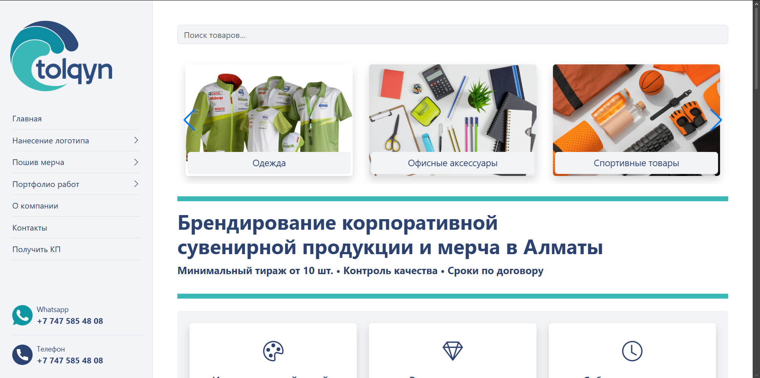Click Whatsapp number +7 747 585 48 08
This screenshot has height=378, width=760.
click(x=70, y=321)
